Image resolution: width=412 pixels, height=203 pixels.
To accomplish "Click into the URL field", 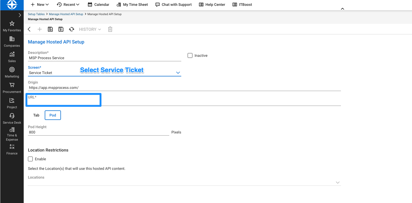I will pos(184,102).
